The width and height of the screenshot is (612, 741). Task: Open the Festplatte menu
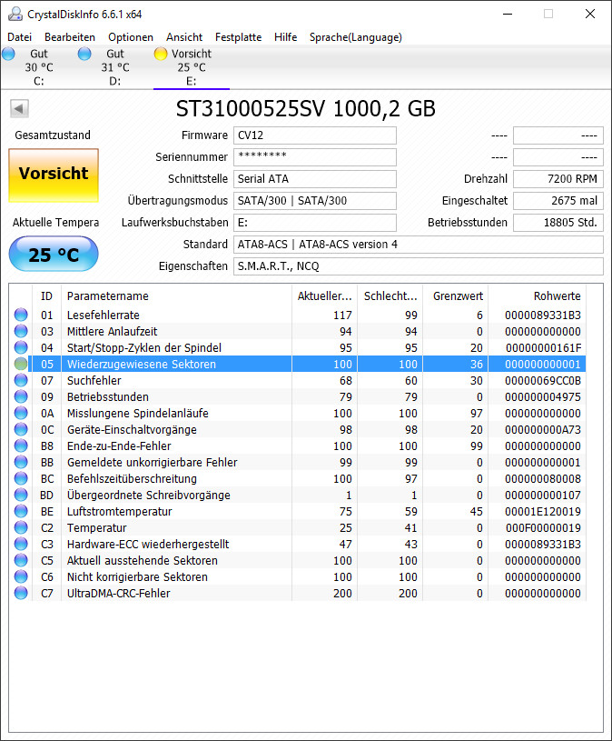[x=238, y=37]
